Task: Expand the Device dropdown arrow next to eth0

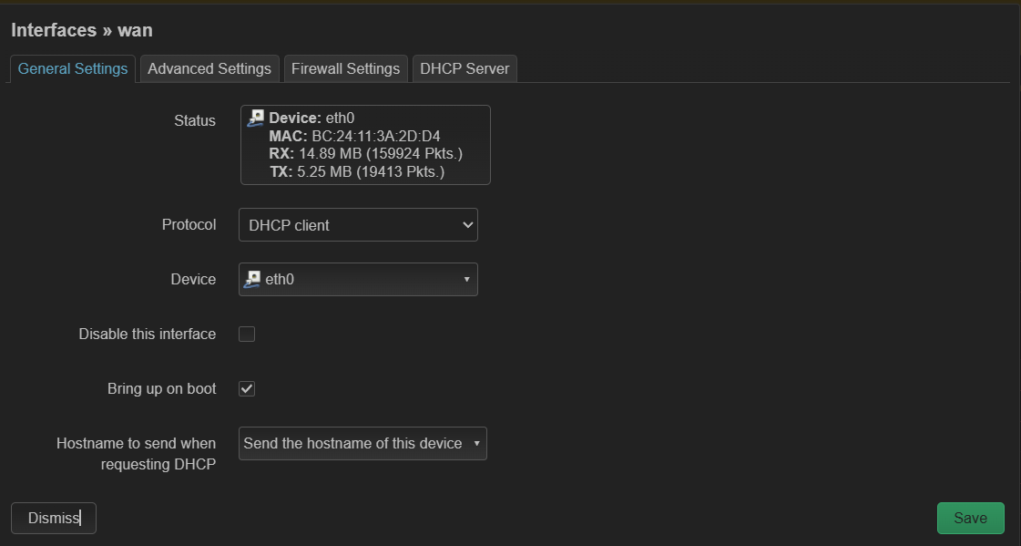Action: click(x=466, y=280)
